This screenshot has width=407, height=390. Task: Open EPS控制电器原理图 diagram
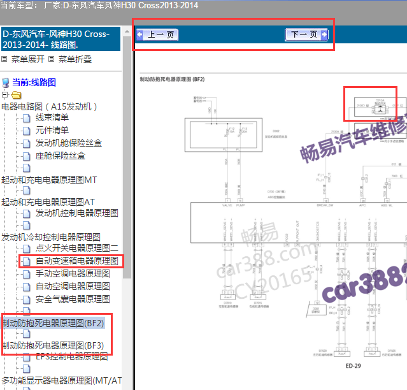point(72,357)
